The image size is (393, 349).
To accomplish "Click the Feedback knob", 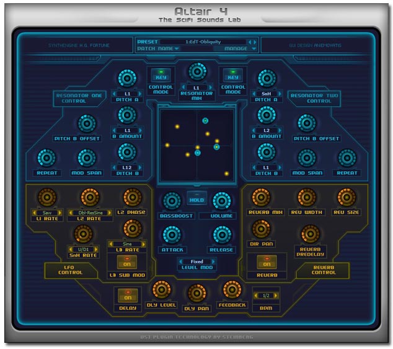I will click(232, 289).
